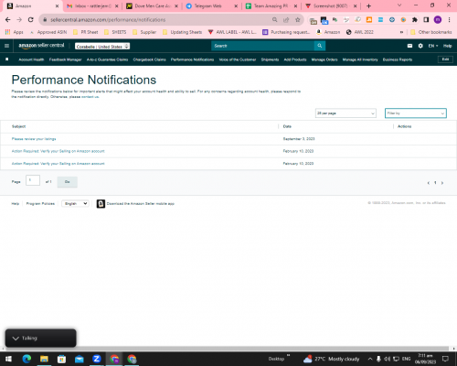This screenshot has width=457, height=366.
Task: Click the bookmark flag icon in nav bar
Action: point(7,59)
